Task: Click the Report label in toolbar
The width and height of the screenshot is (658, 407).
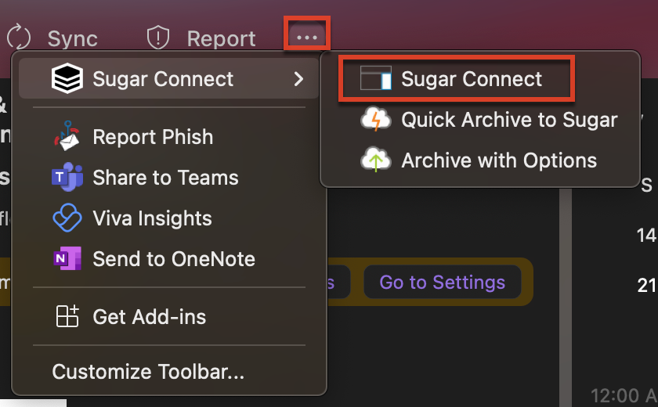Action: [221, 38]
